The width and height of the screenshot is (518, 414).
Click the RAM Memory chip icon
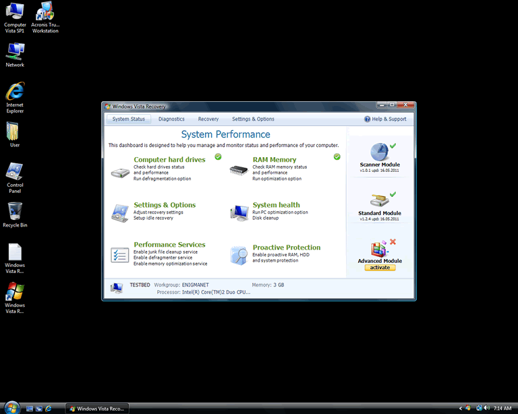click(x=239, y=171)
